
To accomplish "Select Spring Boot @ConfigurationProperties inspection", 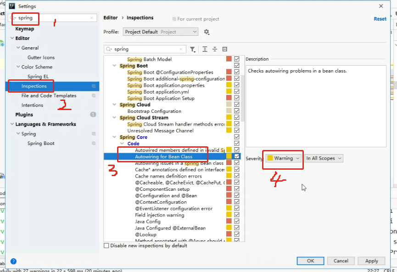I will click(x=170, y=72).
